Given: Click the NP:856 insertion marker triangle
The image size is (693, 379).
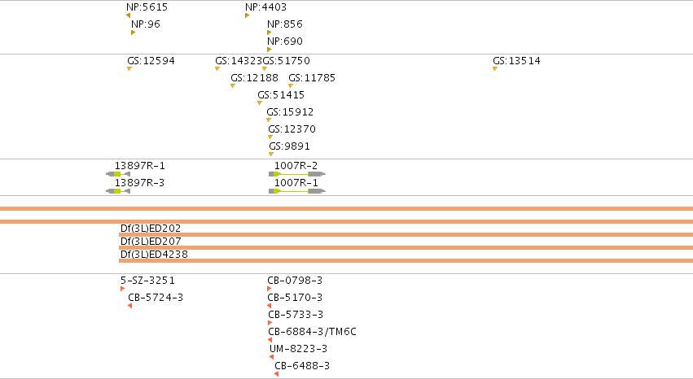Looking at the screenshot, I should click(x=270, y=33).
